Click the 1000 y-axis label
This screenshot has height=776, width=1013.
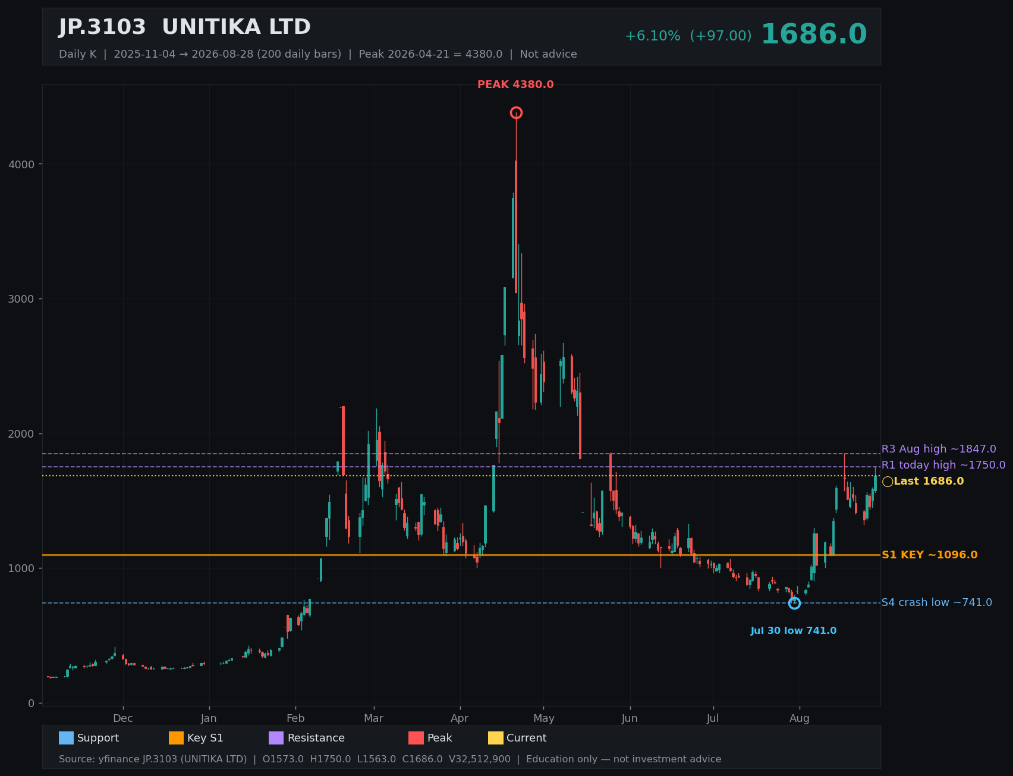click(x=21, y=568)
